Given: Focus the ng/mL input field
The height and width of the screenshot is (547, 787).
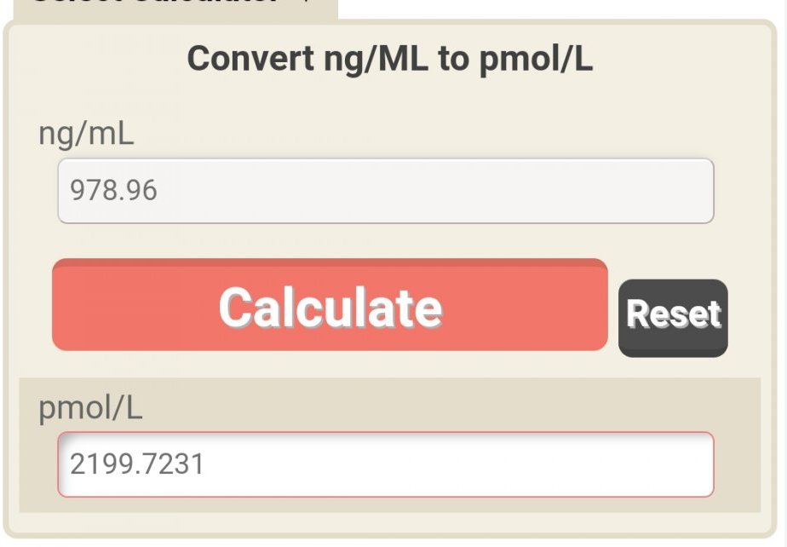Looking at the screenshot, I should pyautogui.click(x=385, y=191).
